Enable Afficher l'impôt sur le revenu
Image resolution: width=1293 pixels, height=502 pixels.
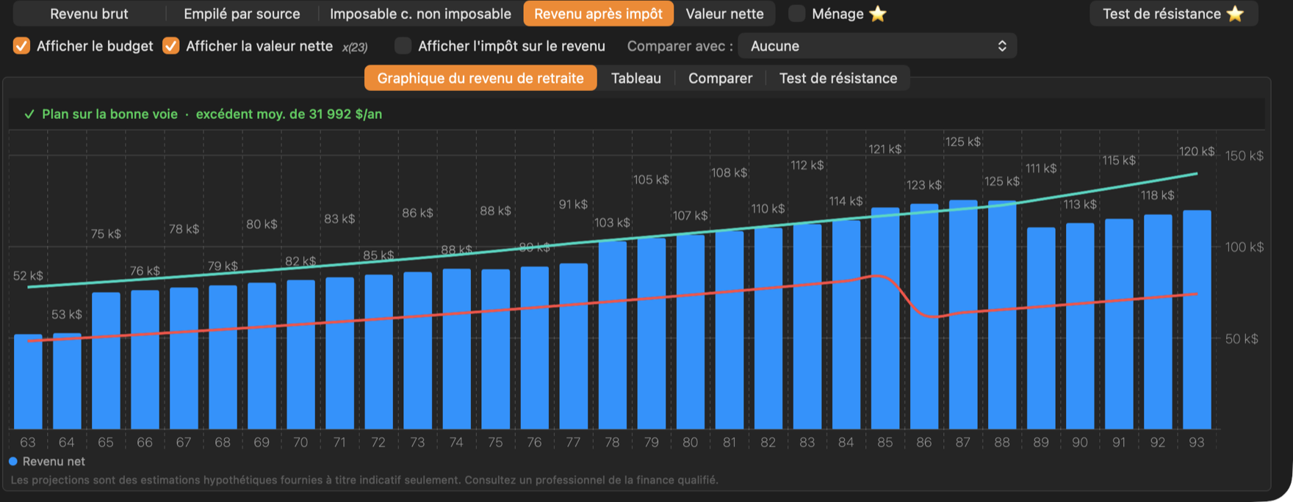403,46
